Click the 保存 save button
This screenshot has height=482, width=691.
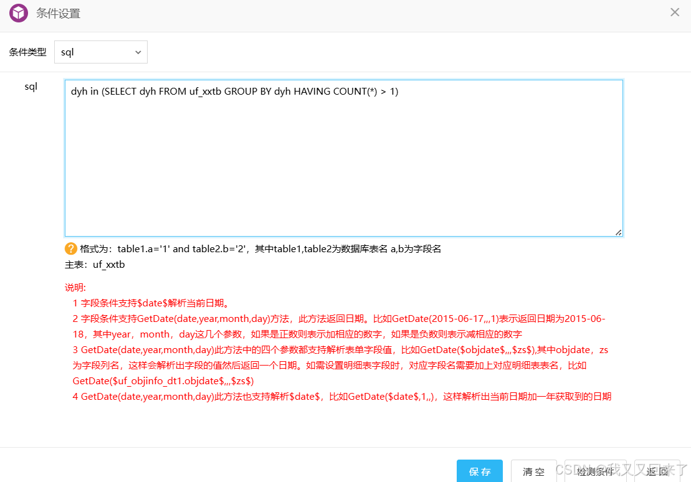(x=479, y=471)
